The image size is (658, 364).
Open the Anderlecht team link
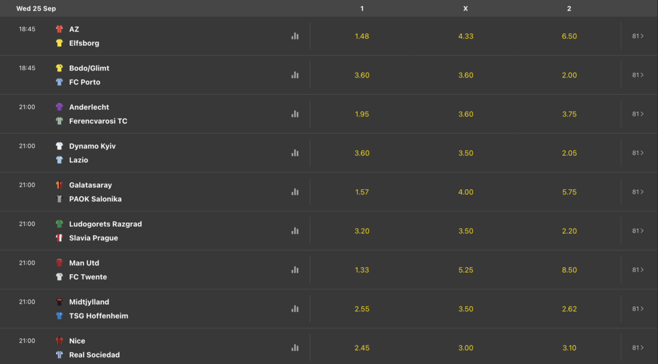[x=89, y=107]
